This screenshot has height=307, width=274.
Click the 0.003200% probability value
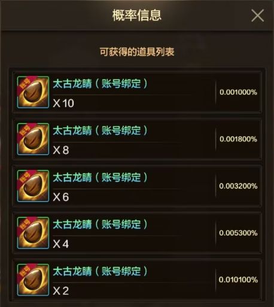point(238,186)
